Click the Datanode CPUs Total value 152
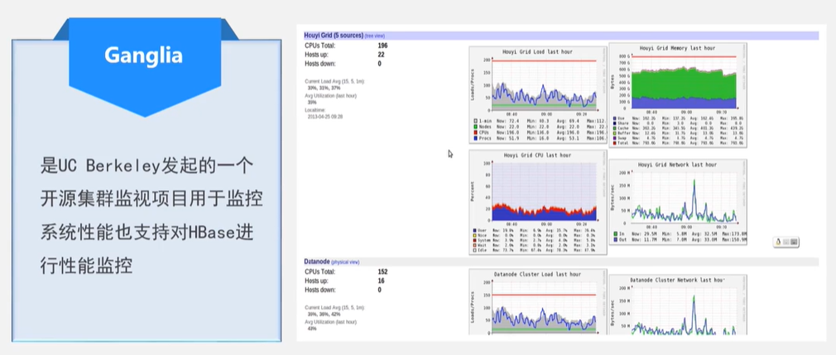This screenshot has height=355, width=836. click(382, 272)
